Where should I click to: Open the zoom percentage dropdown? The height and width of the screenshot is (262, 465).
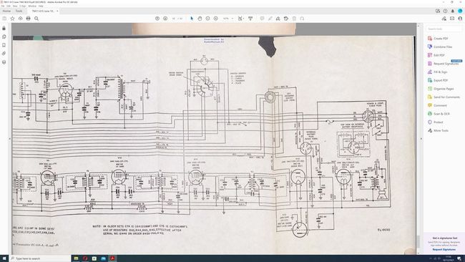coord(228,19)
